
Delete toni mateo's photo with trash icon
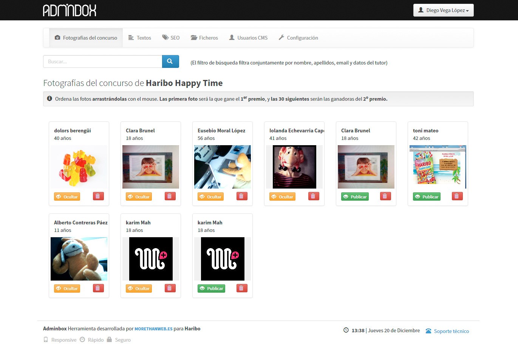[457, 196]
